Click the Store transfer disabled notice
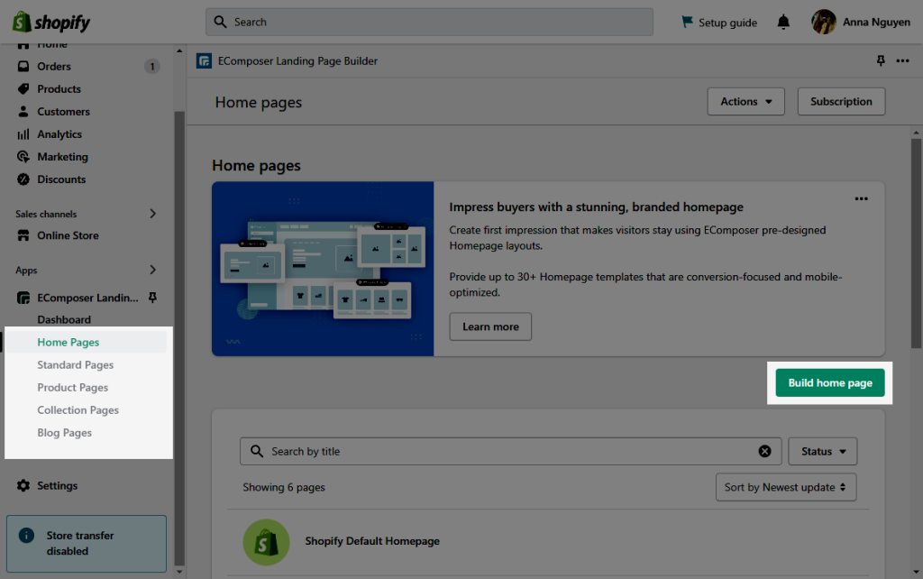 (x=87, y=544)
